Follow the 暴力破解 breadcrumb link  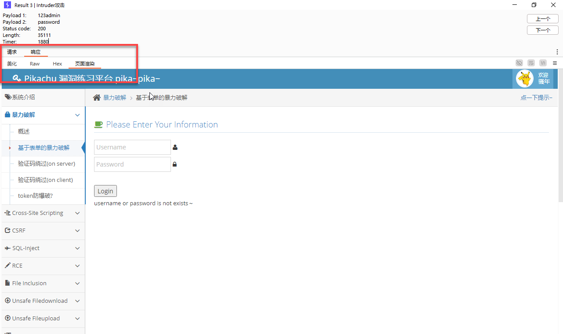[115, 98]
